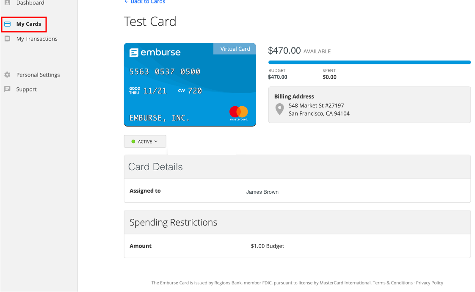Open the Support menu item
This screenshot has height=292, width=475.
point(26,89)
